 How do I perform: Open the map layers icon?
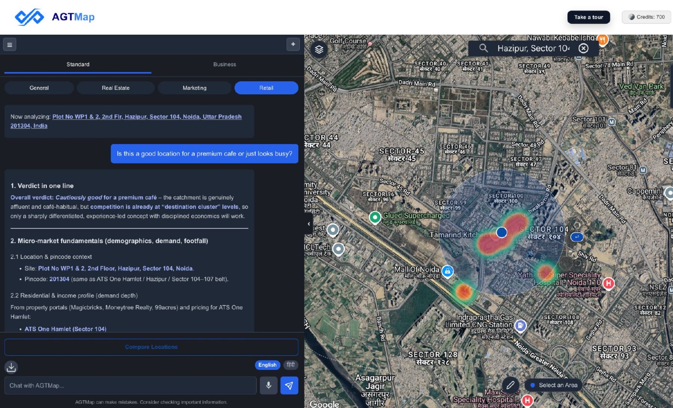pyautogui.click(x=319, y=49)
